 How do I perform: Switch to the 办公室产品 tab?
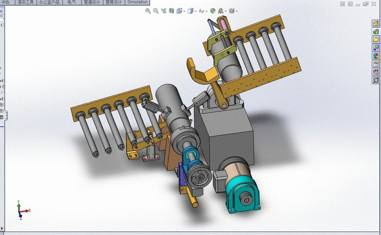click(x=49, y=2)
